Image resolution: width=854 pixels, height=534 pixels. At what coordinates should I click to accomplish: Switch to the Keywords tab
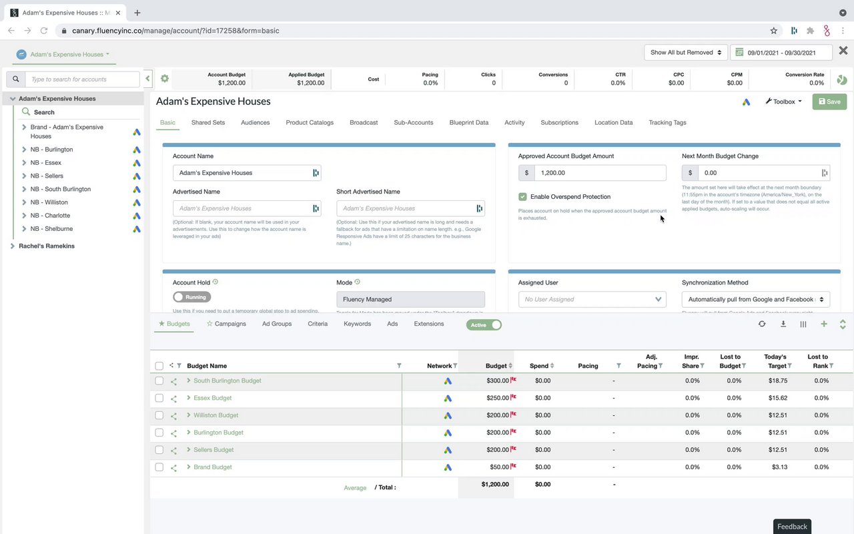pyautogui.click(x=357, y=324)
